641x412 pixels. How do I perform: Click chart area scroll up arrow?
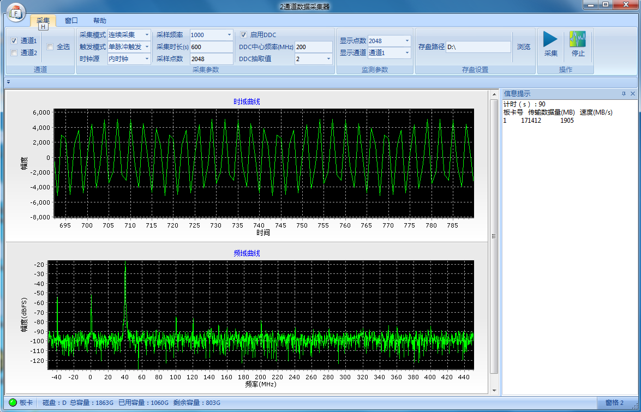494,95
